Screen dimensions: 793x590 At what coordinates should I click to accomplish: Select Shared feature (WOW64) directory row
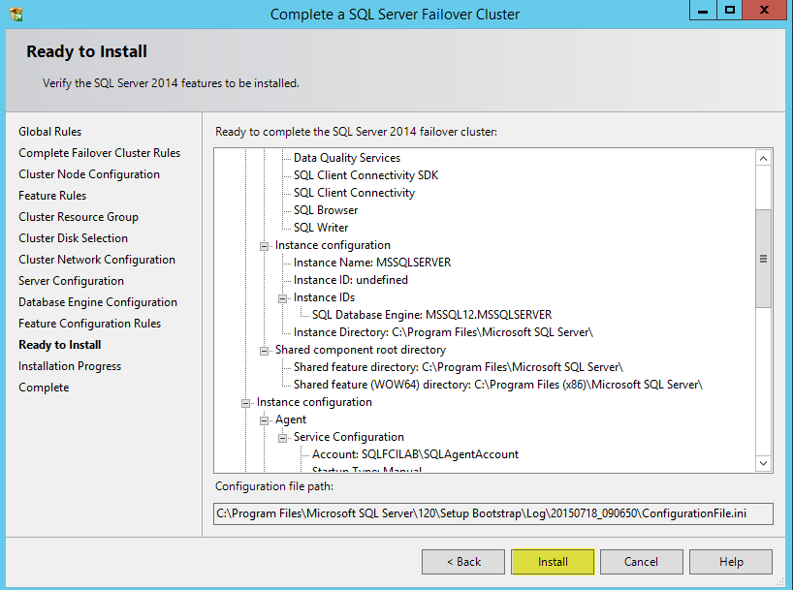tap(498, 385)
